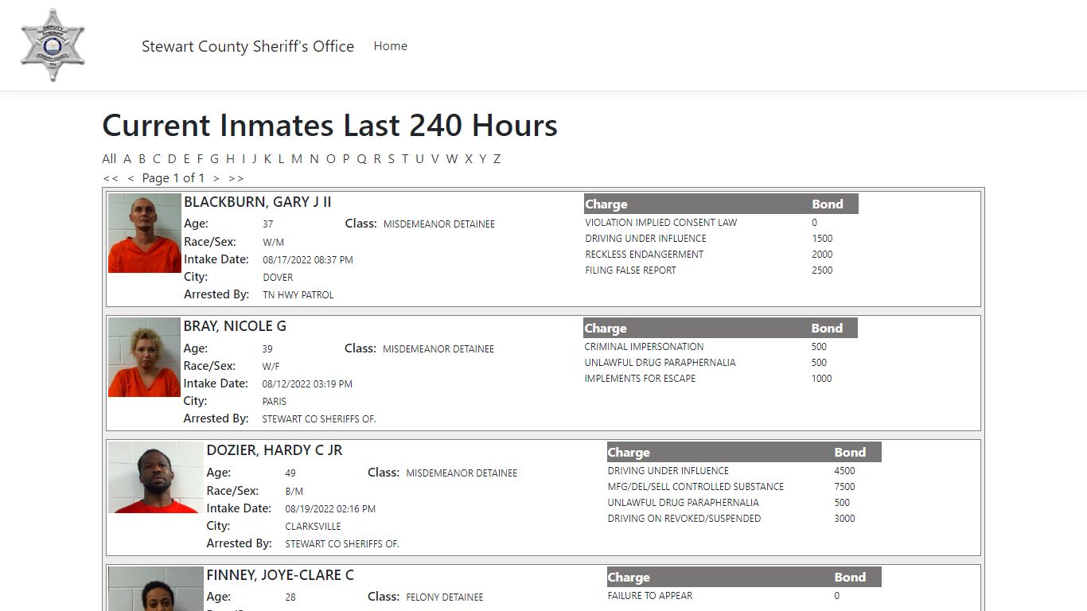Viewport: 1087px width, 611px height.
Task: Open the Stewart County Sheriff's Office link
Action: click(247, 46)
